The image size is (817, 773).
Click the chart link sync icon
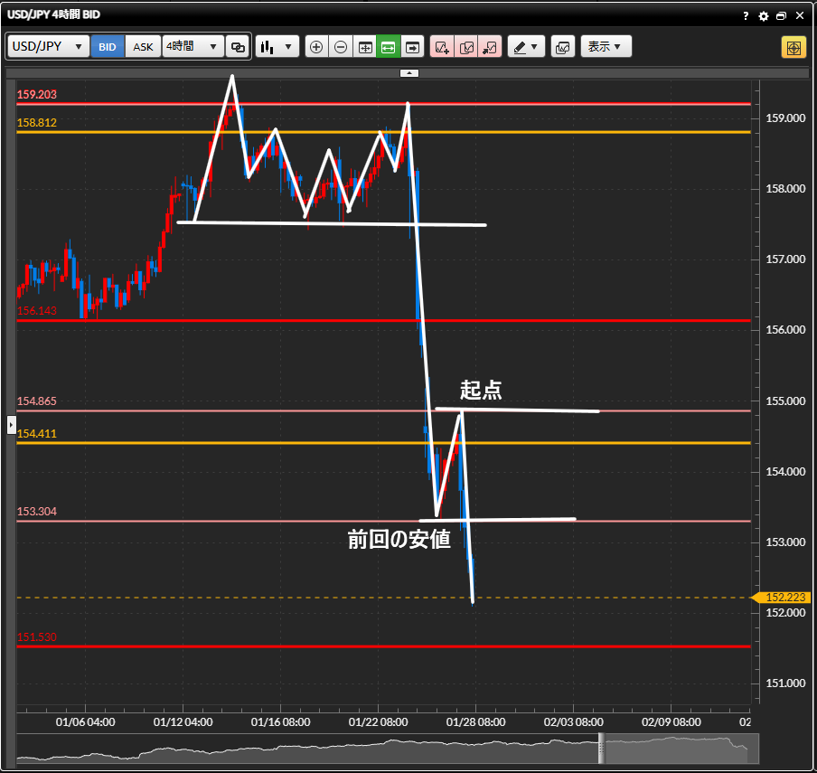pos(238,46)
